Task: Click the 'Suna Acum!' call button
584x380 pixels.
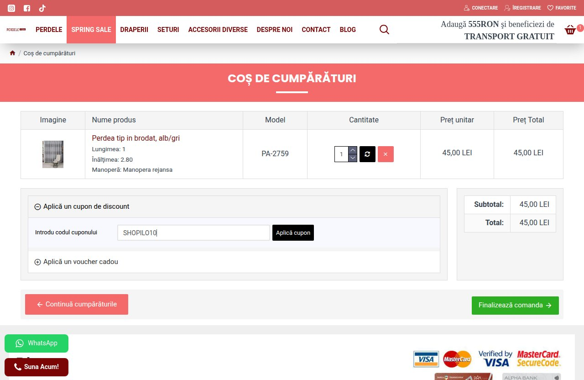Action: tap(36, 367)
